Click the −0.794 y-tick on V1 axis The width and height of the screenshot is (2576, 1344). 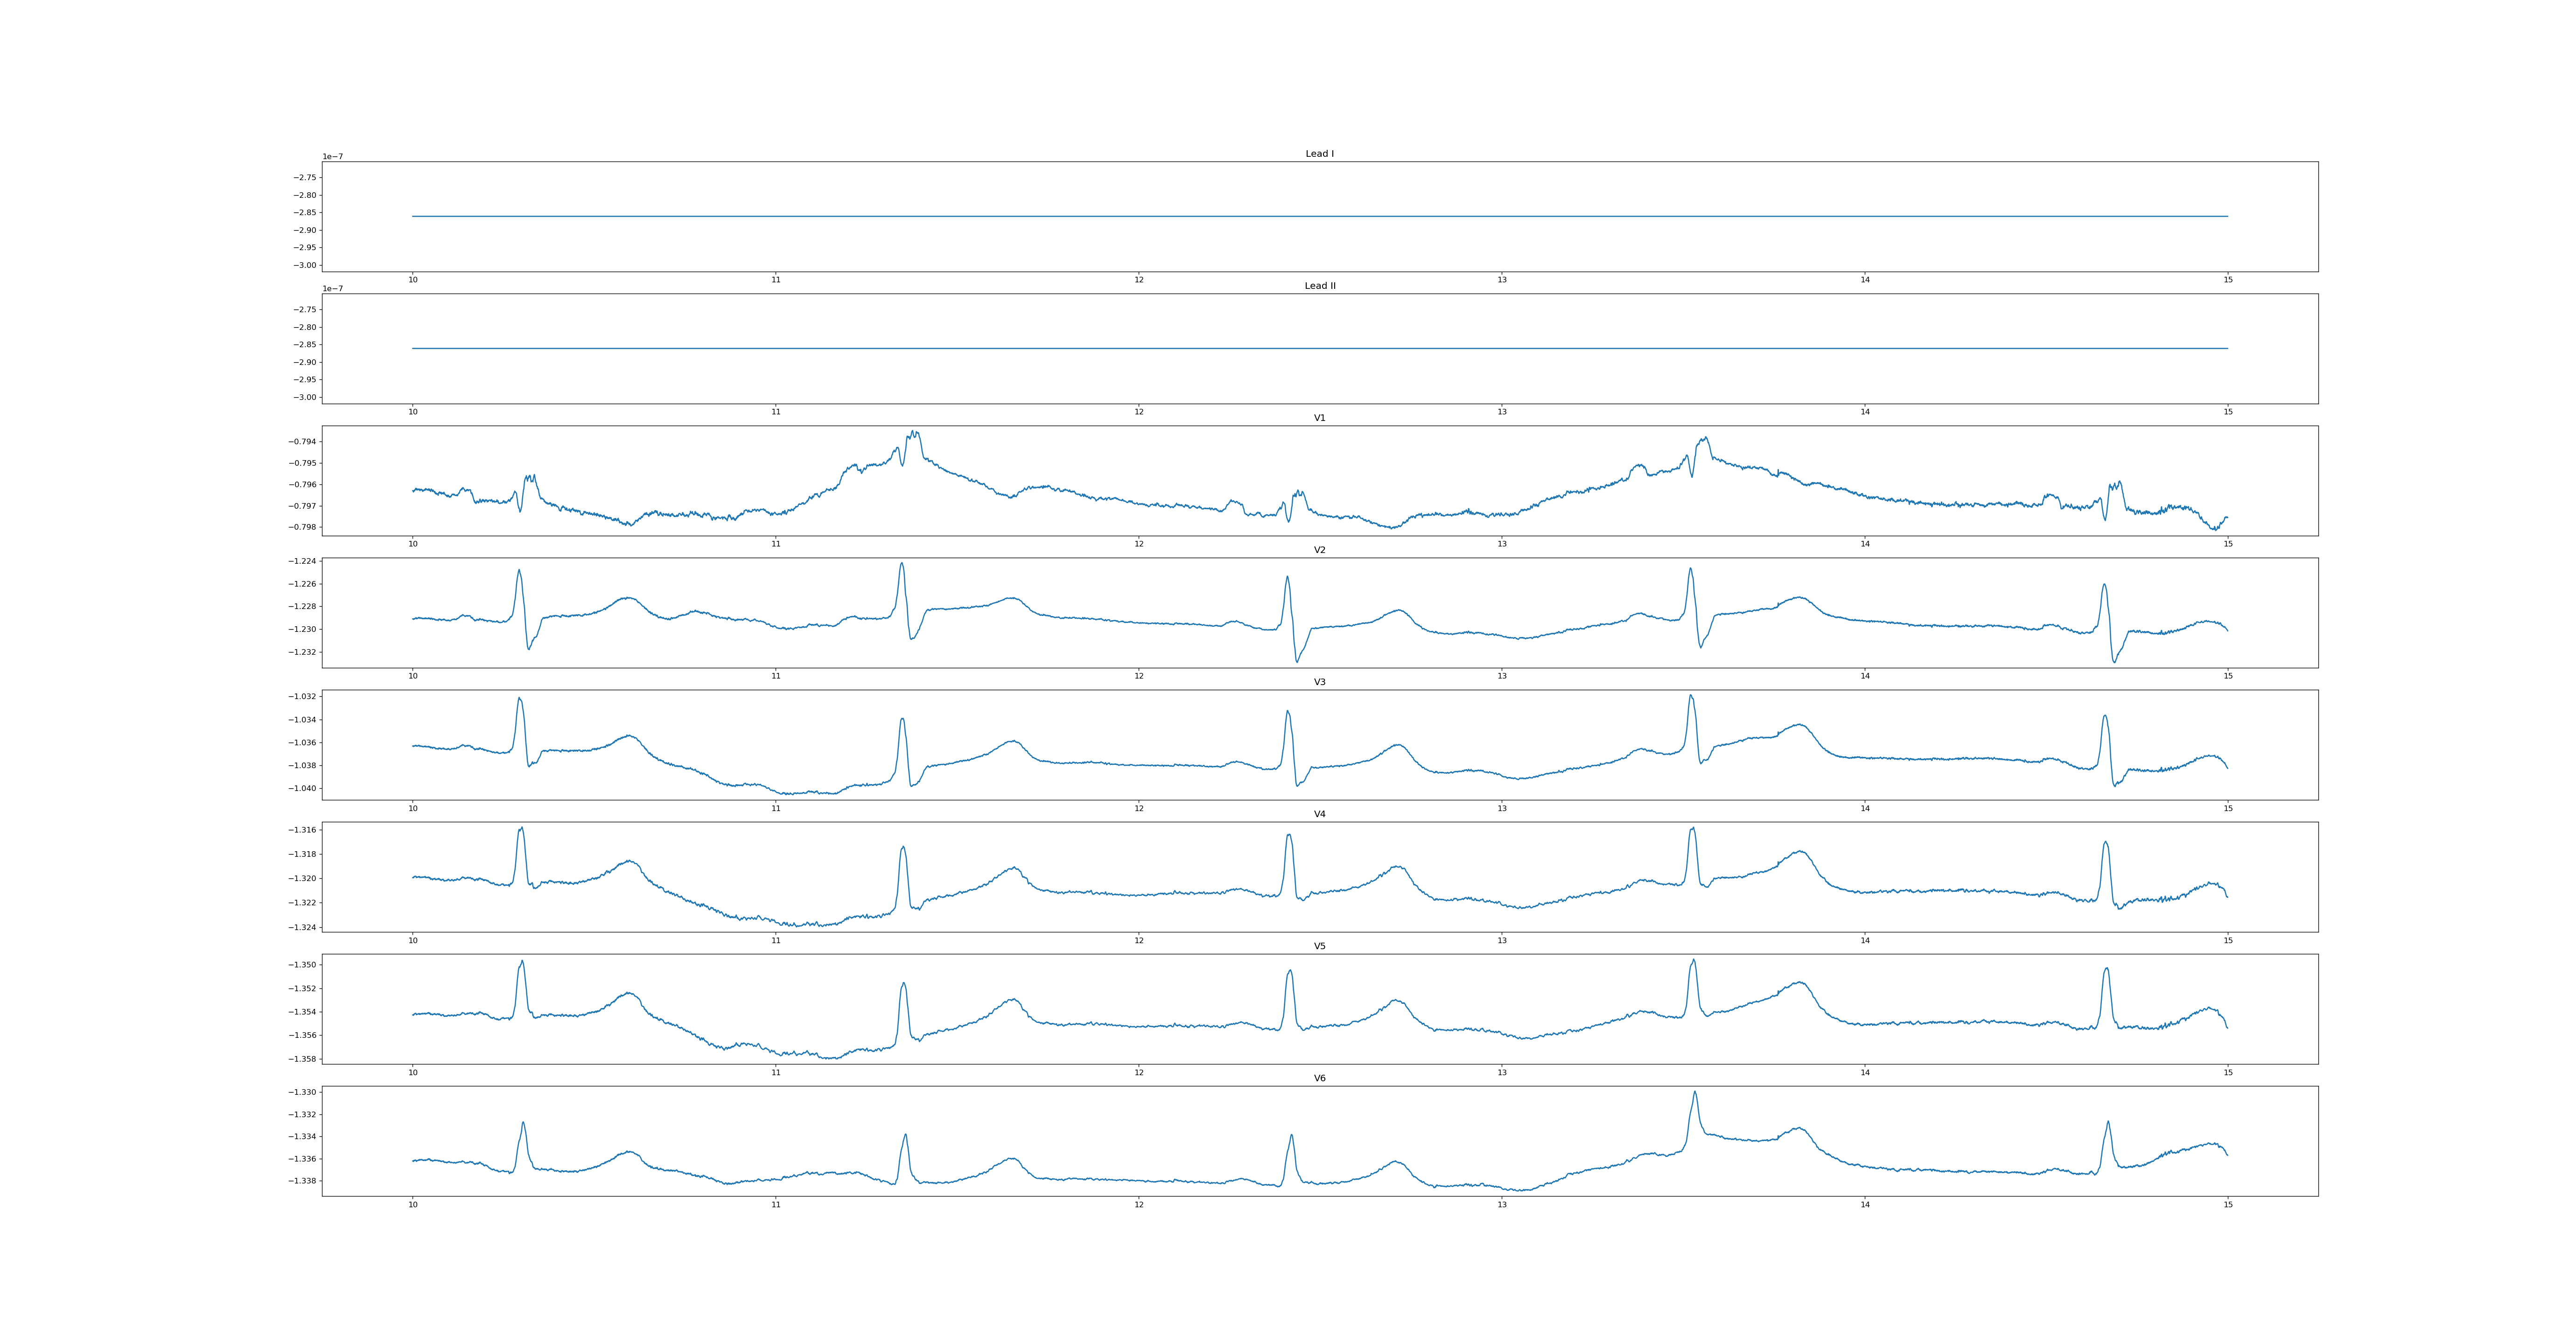pos(303,442)
